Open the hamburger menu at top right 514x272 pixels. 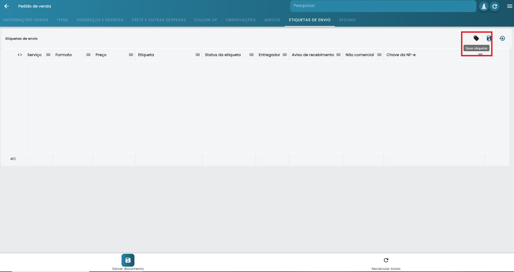click(509, 6)
